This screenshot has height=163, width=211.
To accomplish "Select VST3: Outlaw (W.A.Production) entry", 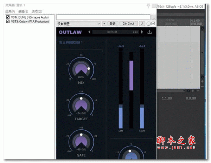I will tap(30, 21).
